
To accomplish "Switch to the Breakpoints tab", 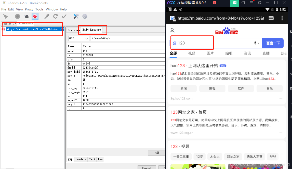I will pyautogui.click(x=26, y=23).
